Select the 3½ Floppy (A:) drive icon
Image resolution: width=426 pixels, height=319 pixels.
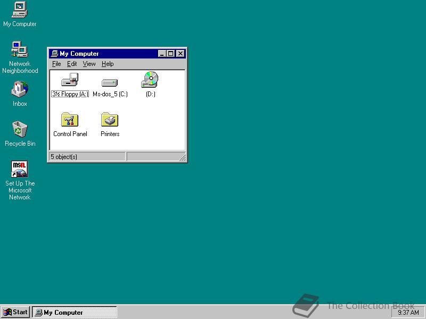70,80
